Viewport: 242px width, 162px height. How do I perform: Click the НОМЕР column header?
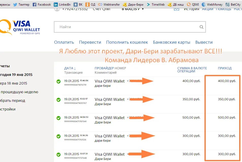coord(120,68)
